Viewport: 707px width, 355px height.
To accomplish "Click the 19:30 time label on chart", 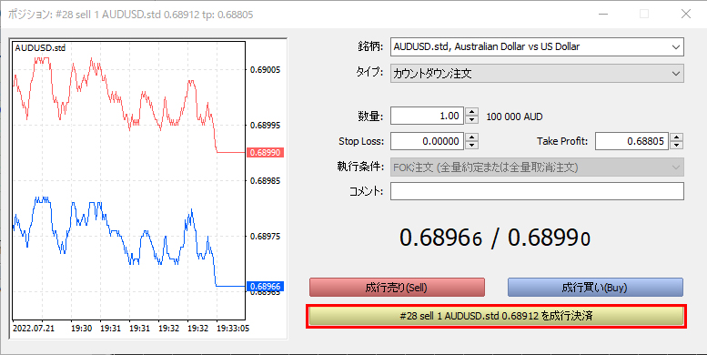I will pos(82,329).
